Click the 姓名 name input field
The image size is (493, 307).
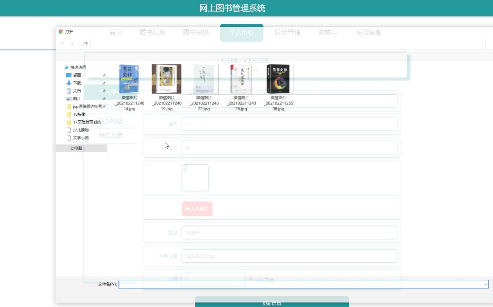(289, 148)
